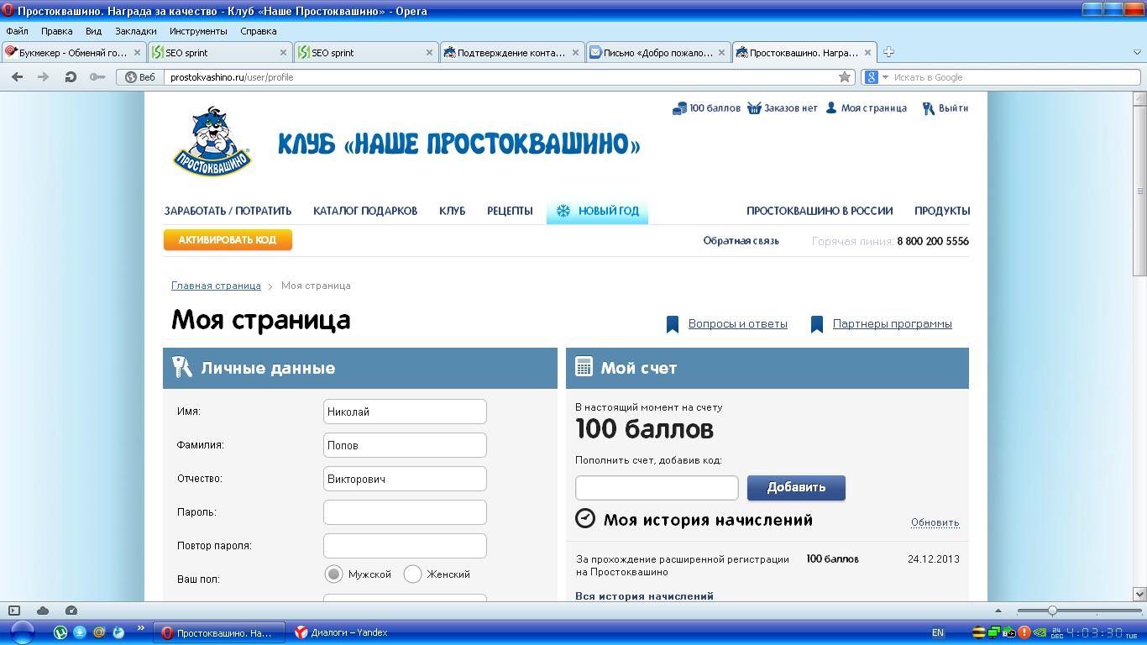Viewport: 1147px width, 645px height.
Task: Switch to the Письмо «Добро пожало... tab
Action: 658,52
